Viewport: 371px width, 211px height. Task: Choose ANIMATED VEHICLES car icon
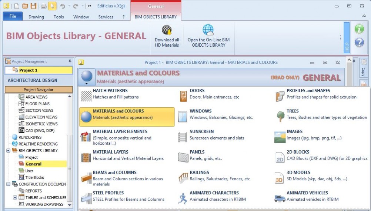pyautogui.click(x=280, y=198)
